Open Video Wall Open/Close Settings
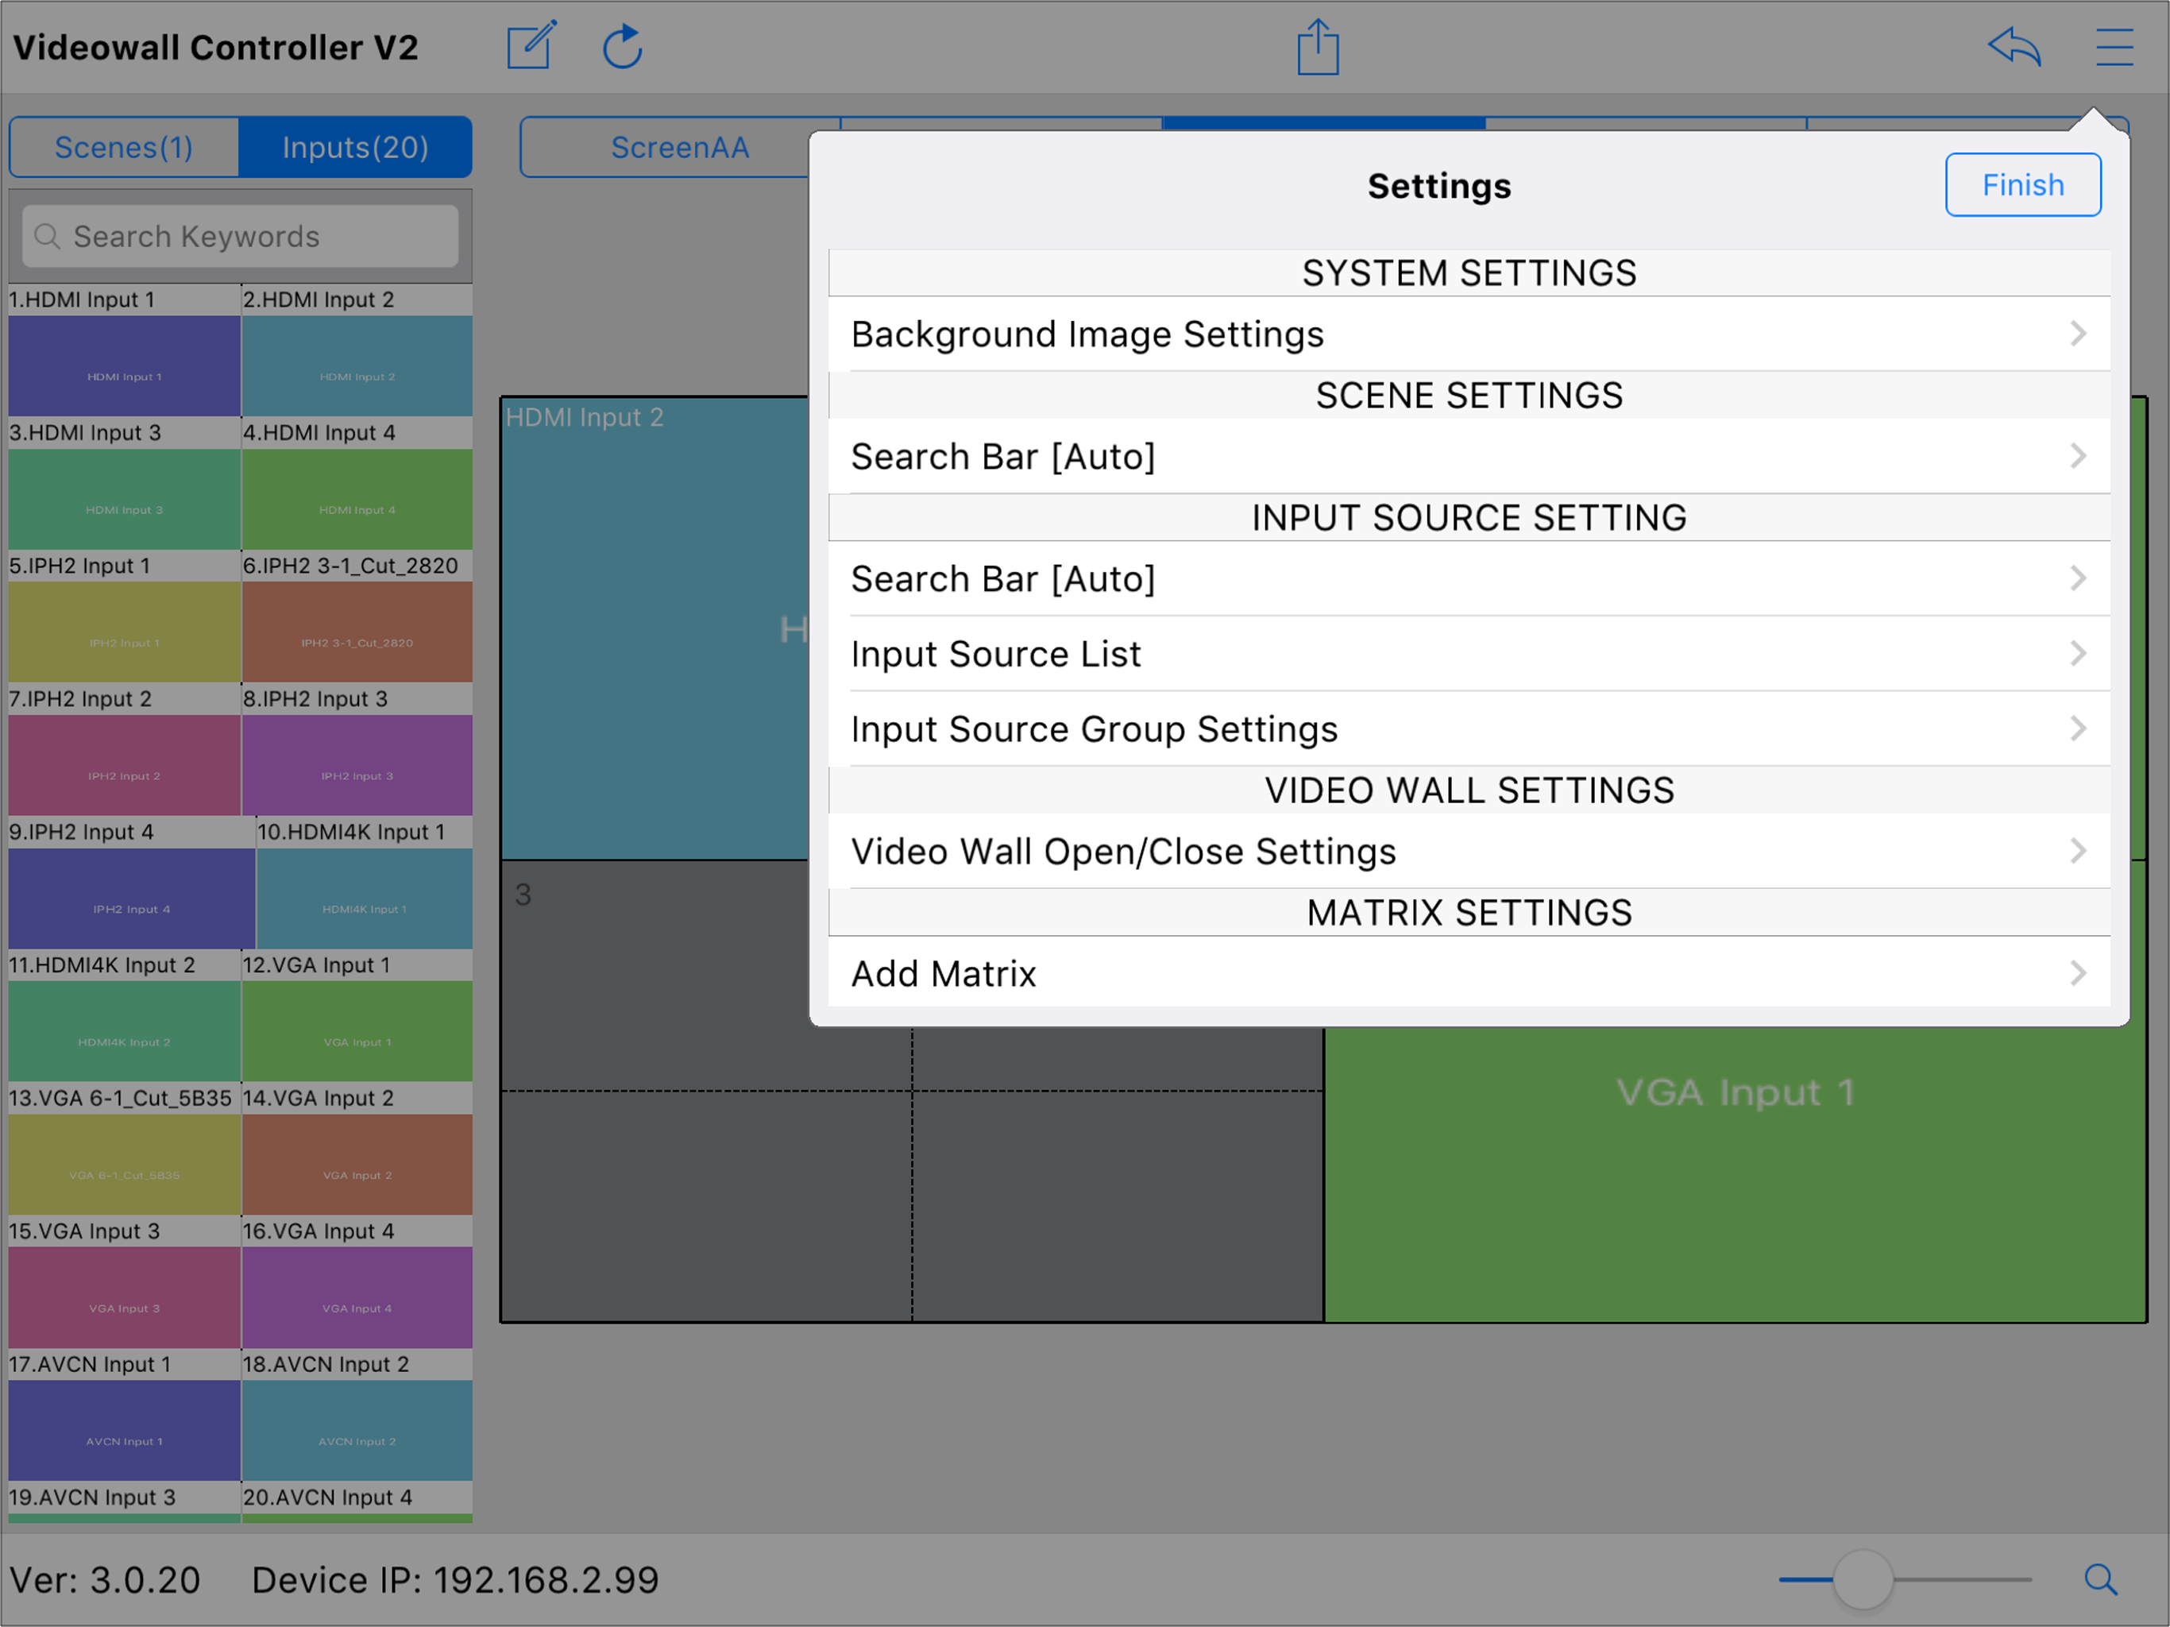 pyautogui.click(x=1469, y=851)
